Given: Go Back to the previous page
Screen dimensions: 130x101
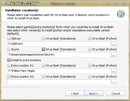Looking at the screenshot, I should tap(75, 94).
